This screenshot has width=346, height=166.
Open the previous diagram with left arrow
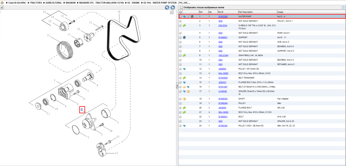(167, 8)
